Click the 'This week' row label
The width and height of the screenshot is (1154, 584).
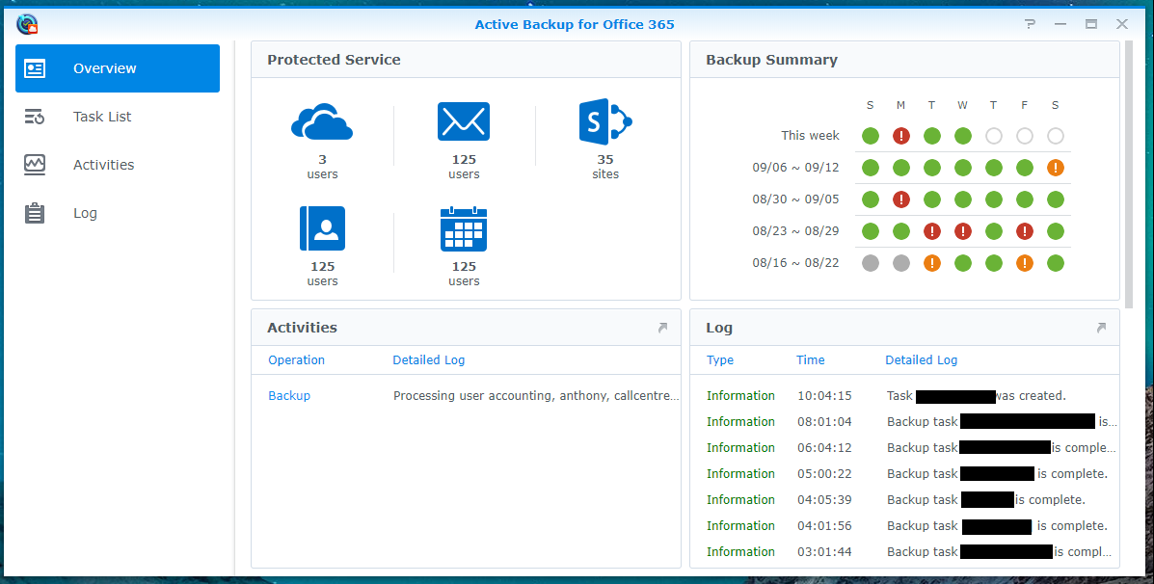coord(810,136)
